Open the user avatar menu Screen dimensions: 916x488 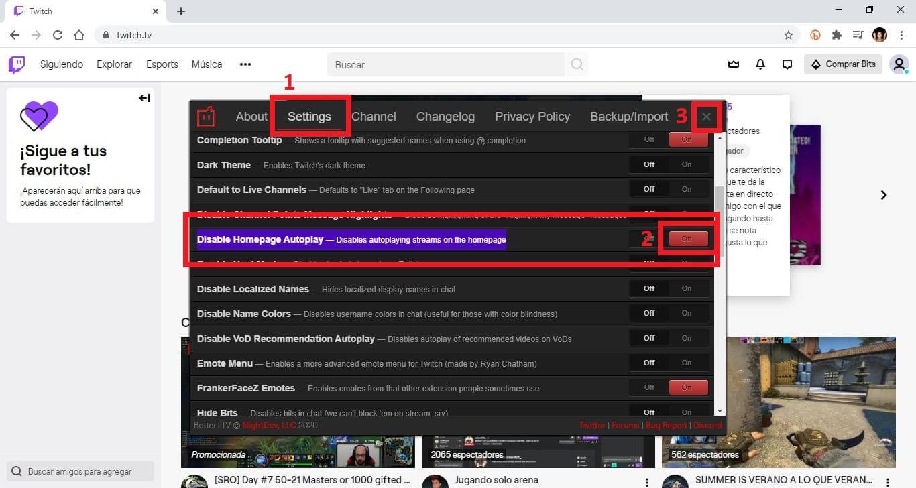pos(899,64)
